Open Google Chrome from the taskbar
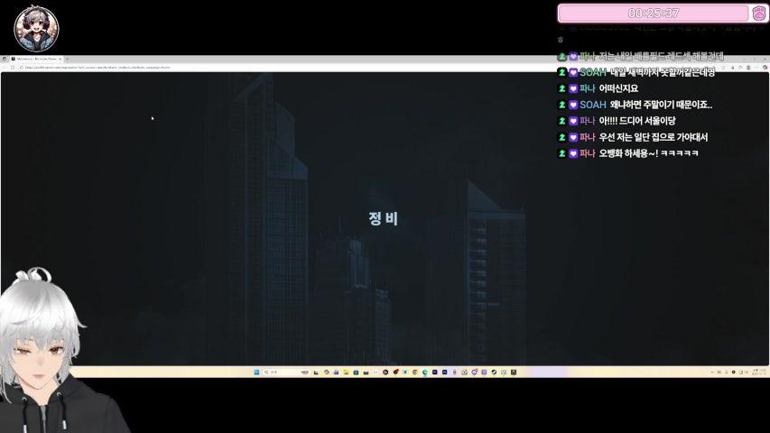 [415, 373]
